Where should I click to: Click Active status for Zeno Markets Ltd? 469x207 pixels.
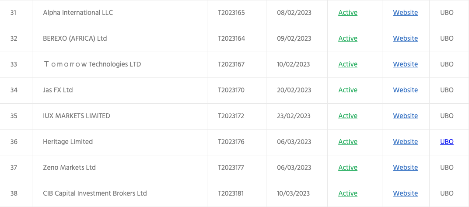click(347, 168)
